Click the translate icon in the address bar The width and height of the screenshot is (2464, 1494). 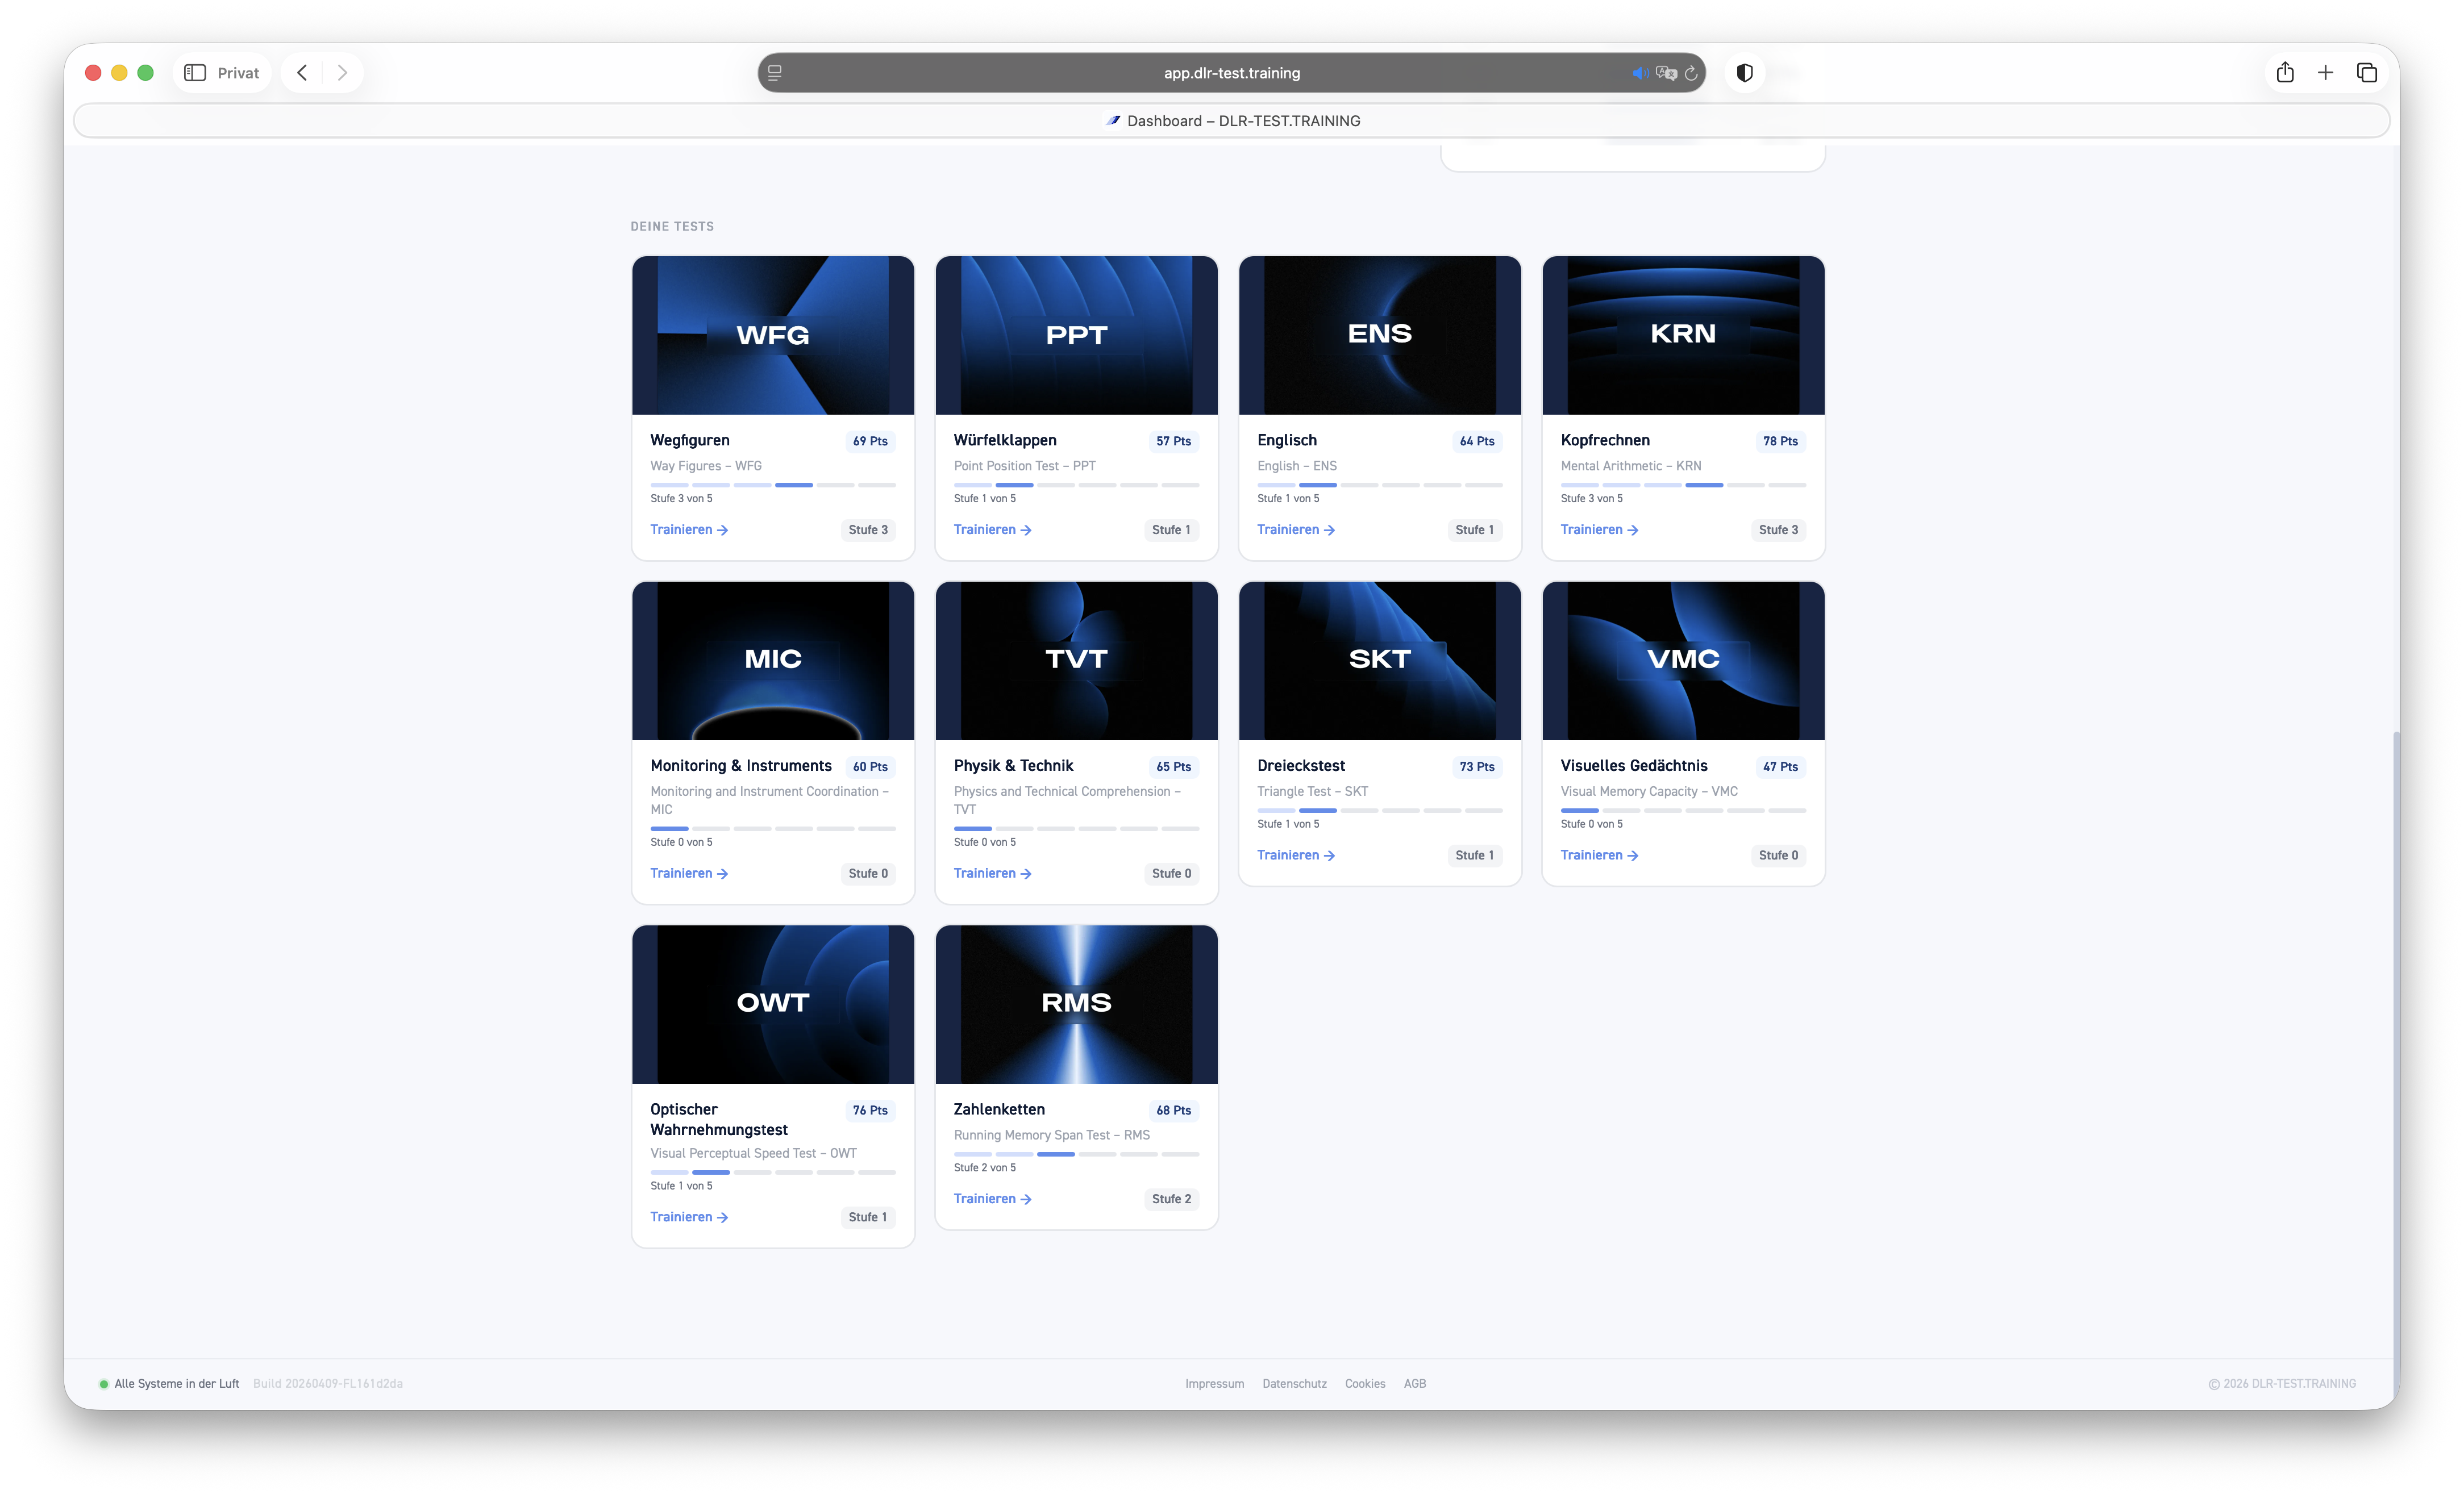click(1666, 73)
